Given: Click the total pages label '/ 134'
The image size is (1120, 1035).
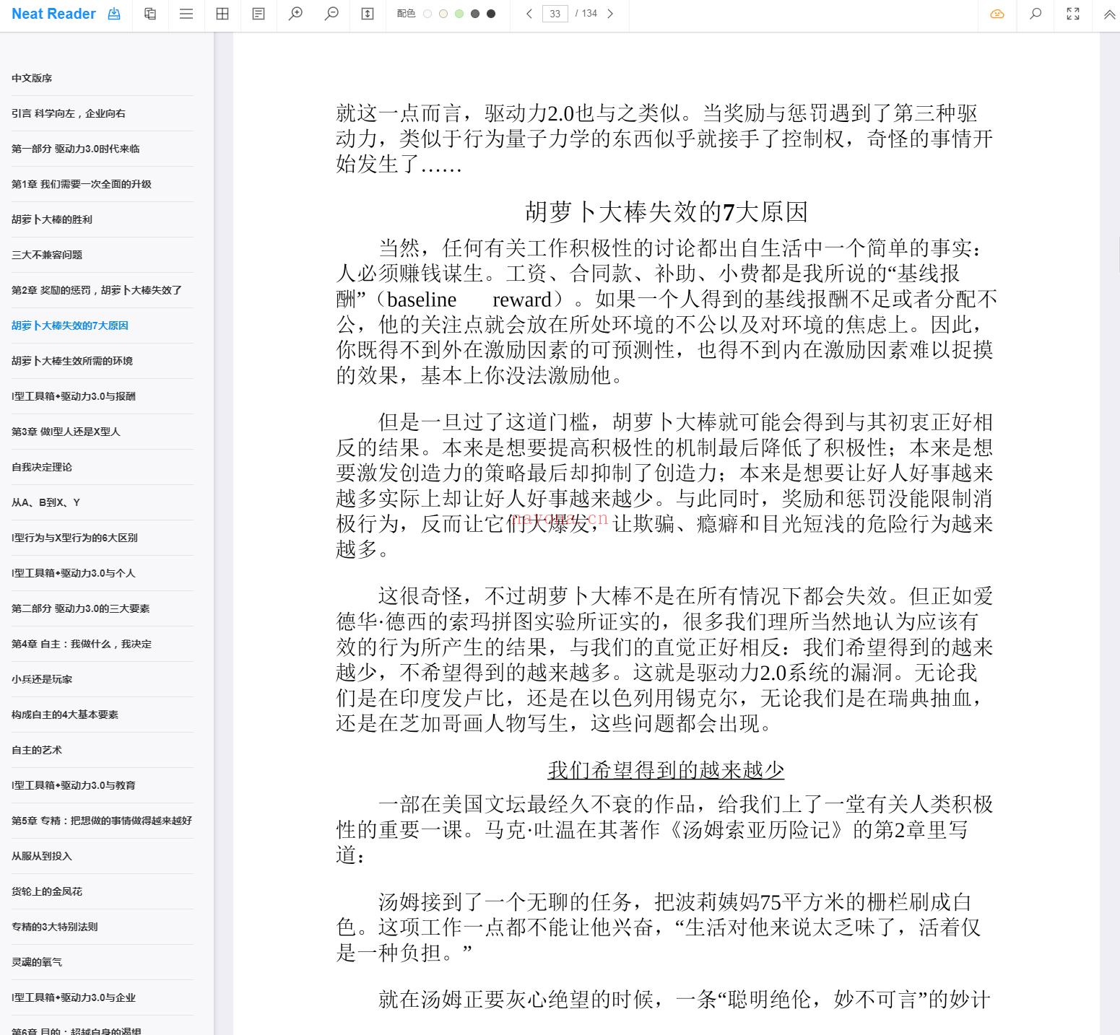Looking at the screenshot, I should coord(586,14).
